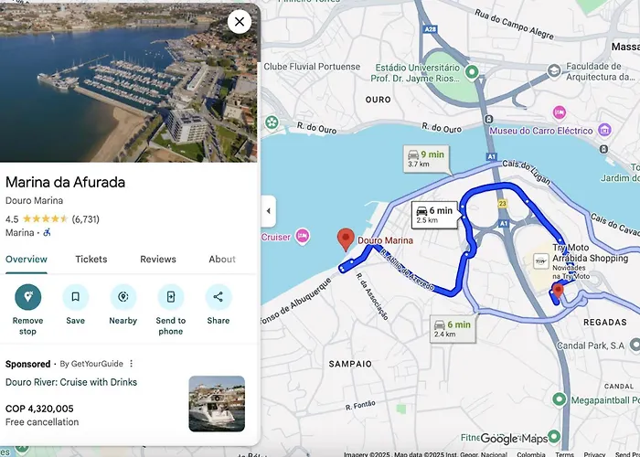
Task: Click the Remove stop icon
Action: [27, 297]
